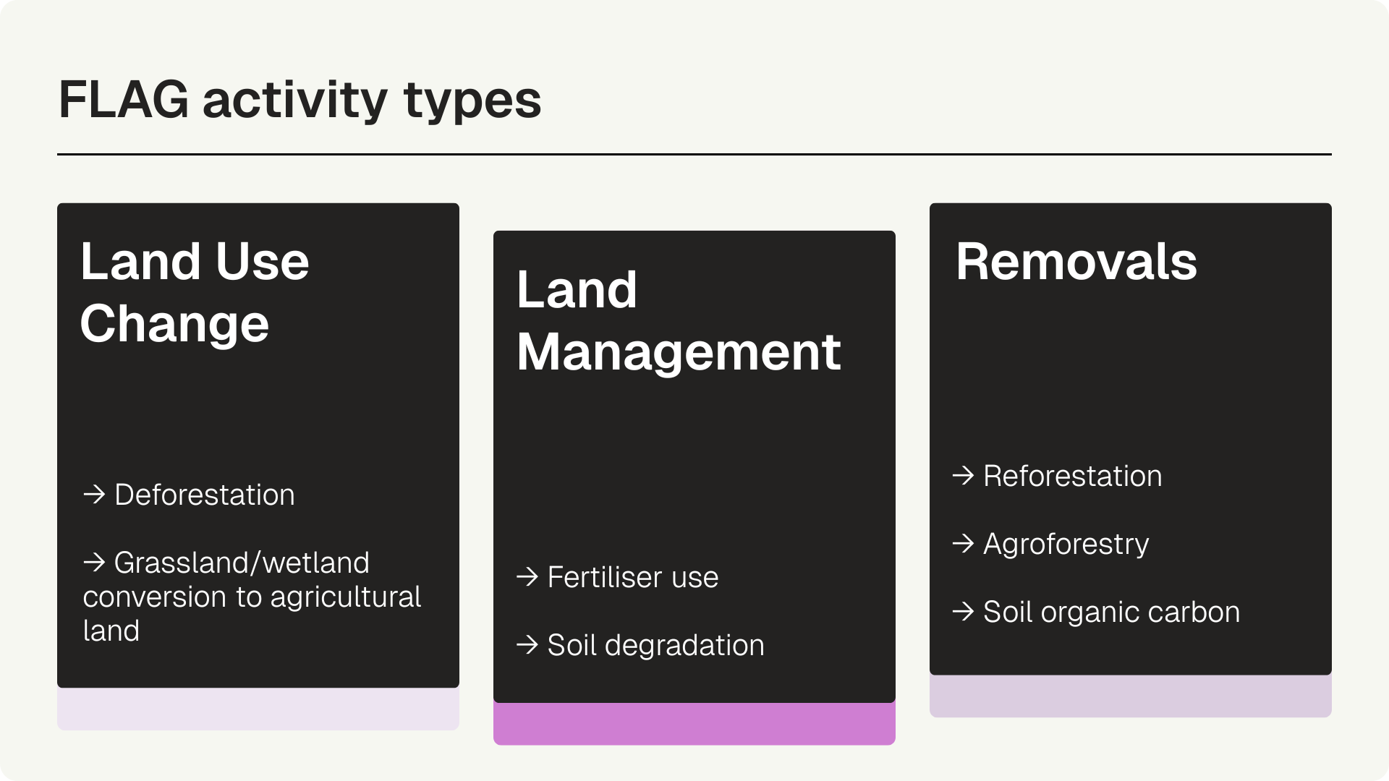
Task: Click the pale lavender strip under Land Use Change
Action: [x=258, y=709]
